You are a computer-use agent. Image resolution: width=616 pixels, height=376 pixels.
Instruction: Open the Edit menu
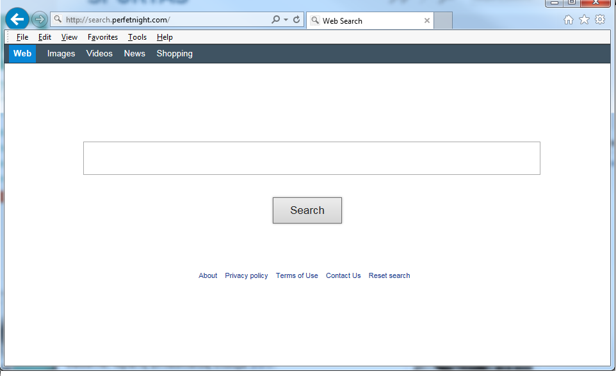pyautogui.click(x=45, y=37)
